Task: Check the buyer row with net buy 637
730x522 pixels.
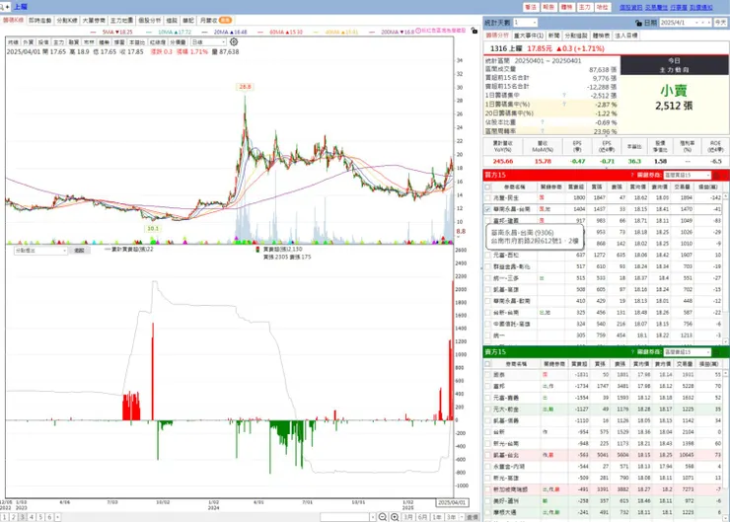Action: (x=487, y=256)
